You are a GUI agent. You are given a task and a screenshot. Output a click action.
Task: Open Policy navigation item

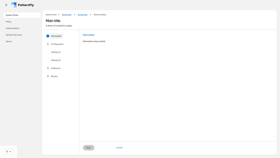tap(22, 22)
